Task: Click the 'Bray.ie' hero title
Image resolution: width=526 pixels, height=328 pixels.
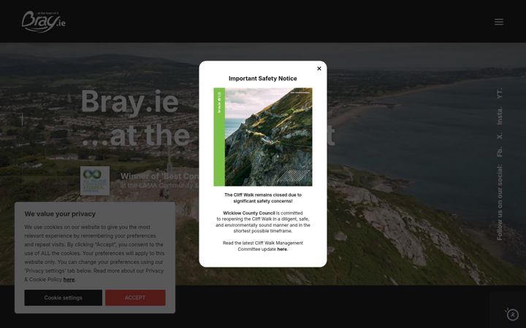Action: click(x=130, y=101)
